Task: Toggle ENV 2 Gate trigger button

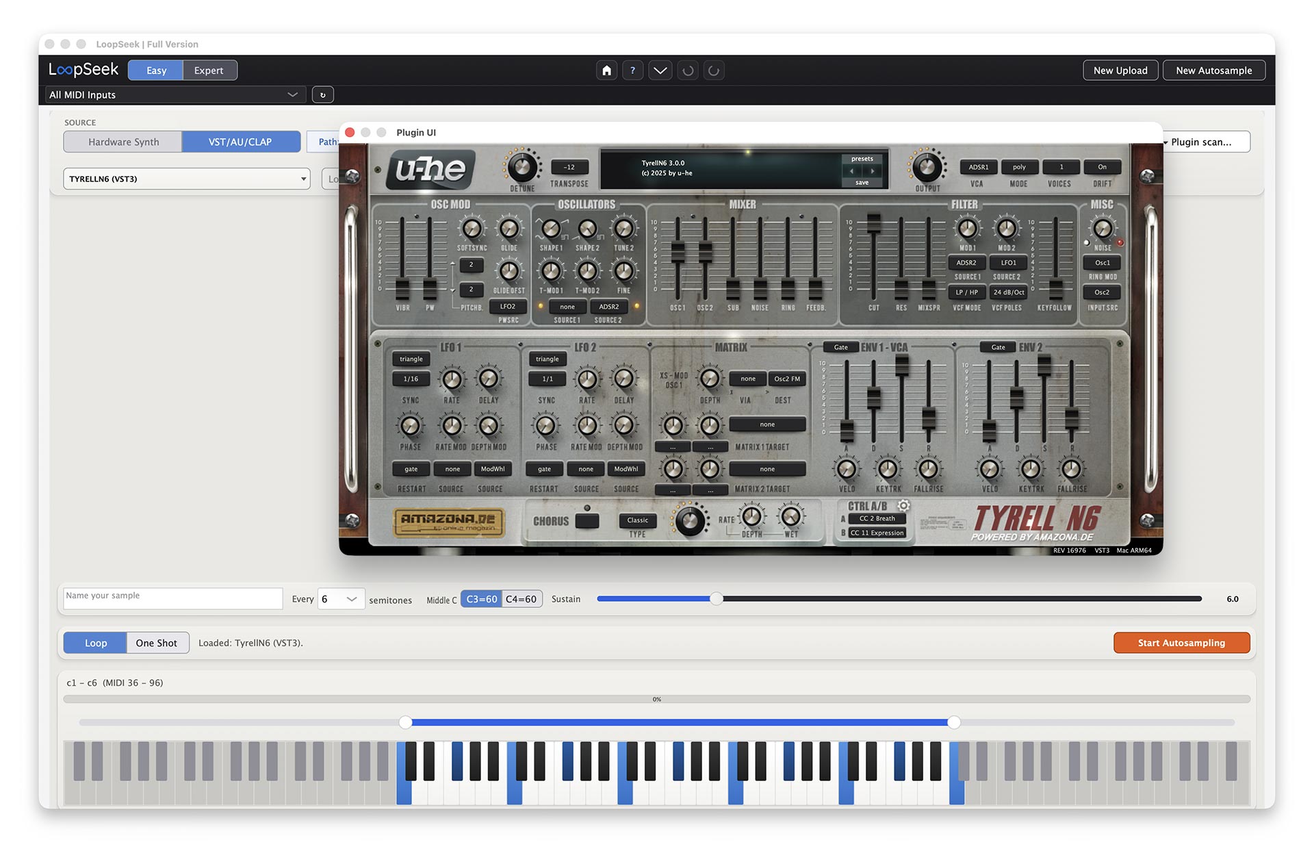Action: [x=999, y=347]
